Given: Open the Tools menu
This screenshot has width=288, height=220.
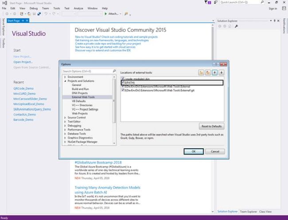Looking at the screenshot, I should click(x=57, y=8).
